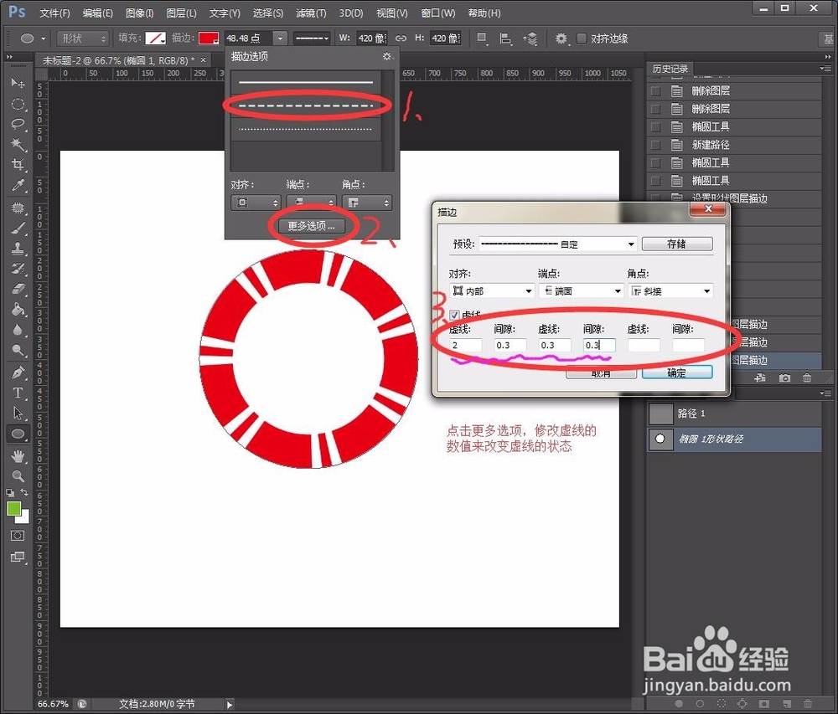Image resolution: width=838 pixels, height=714 pixels.
Task: Switch to the 历史记录 panel tab
Action: [x=673, y=69]
